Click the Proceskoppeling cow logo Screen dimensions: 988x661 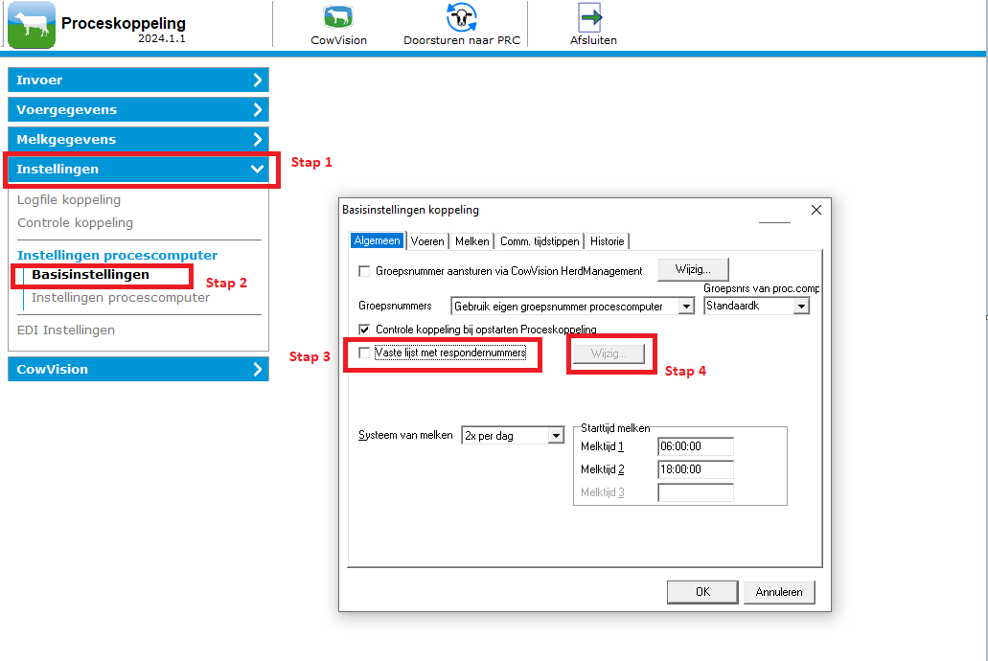(32, 25)
